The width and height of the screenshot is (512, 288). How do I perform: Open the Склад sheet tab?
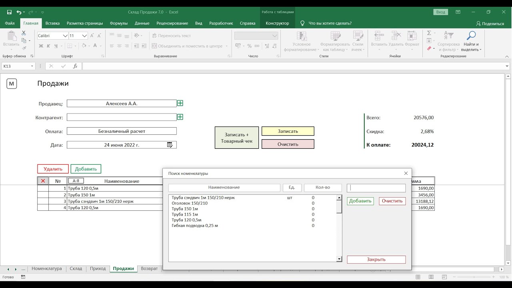[x=76, y=269]
